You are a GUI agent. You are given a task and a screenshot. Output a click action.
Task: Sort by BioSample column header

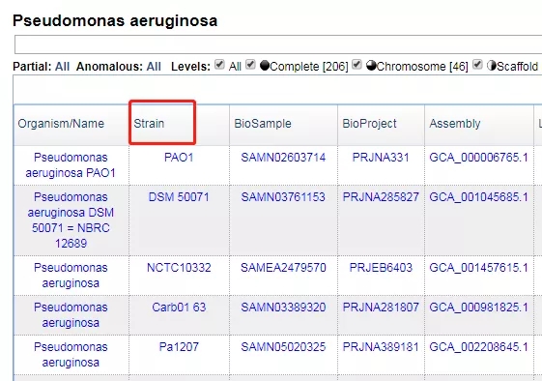[263, 124]
